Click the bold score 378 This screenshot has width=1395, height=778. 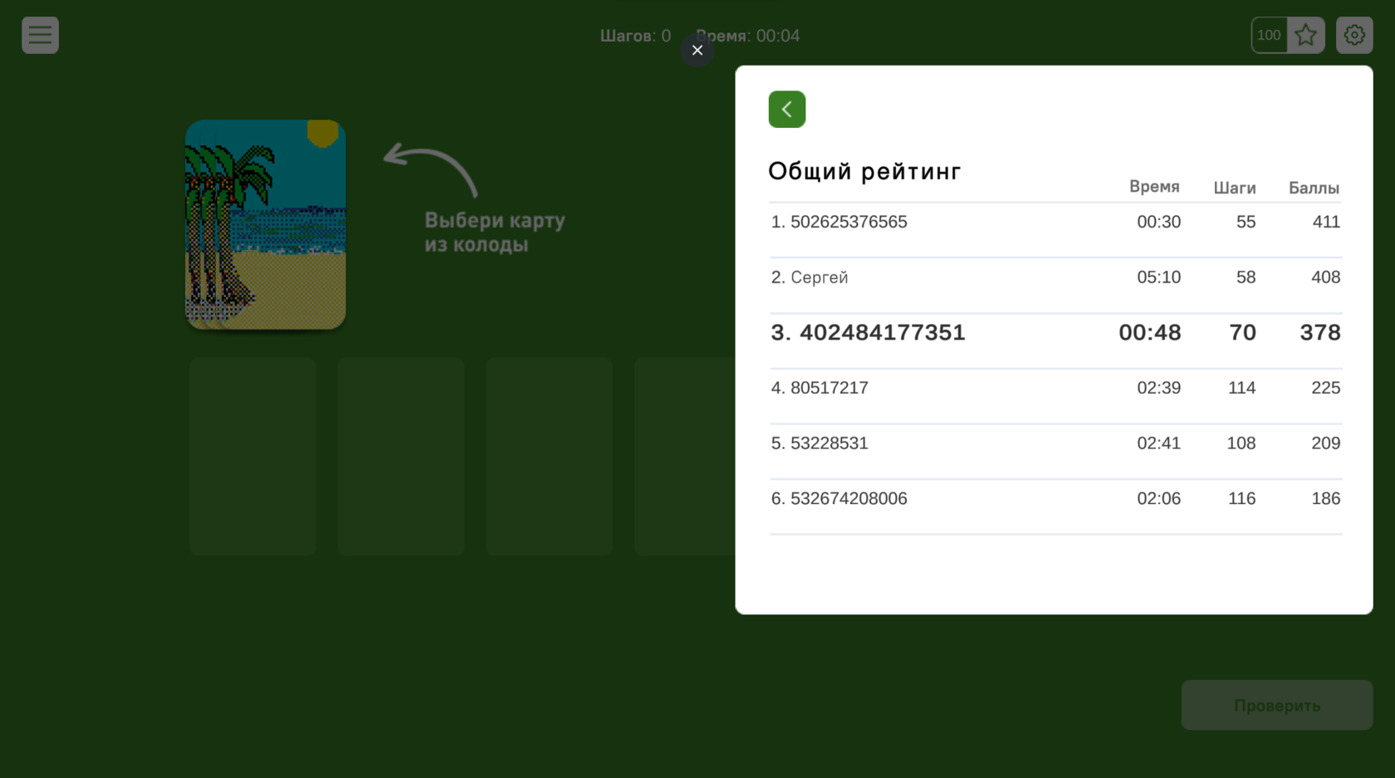1320,332
